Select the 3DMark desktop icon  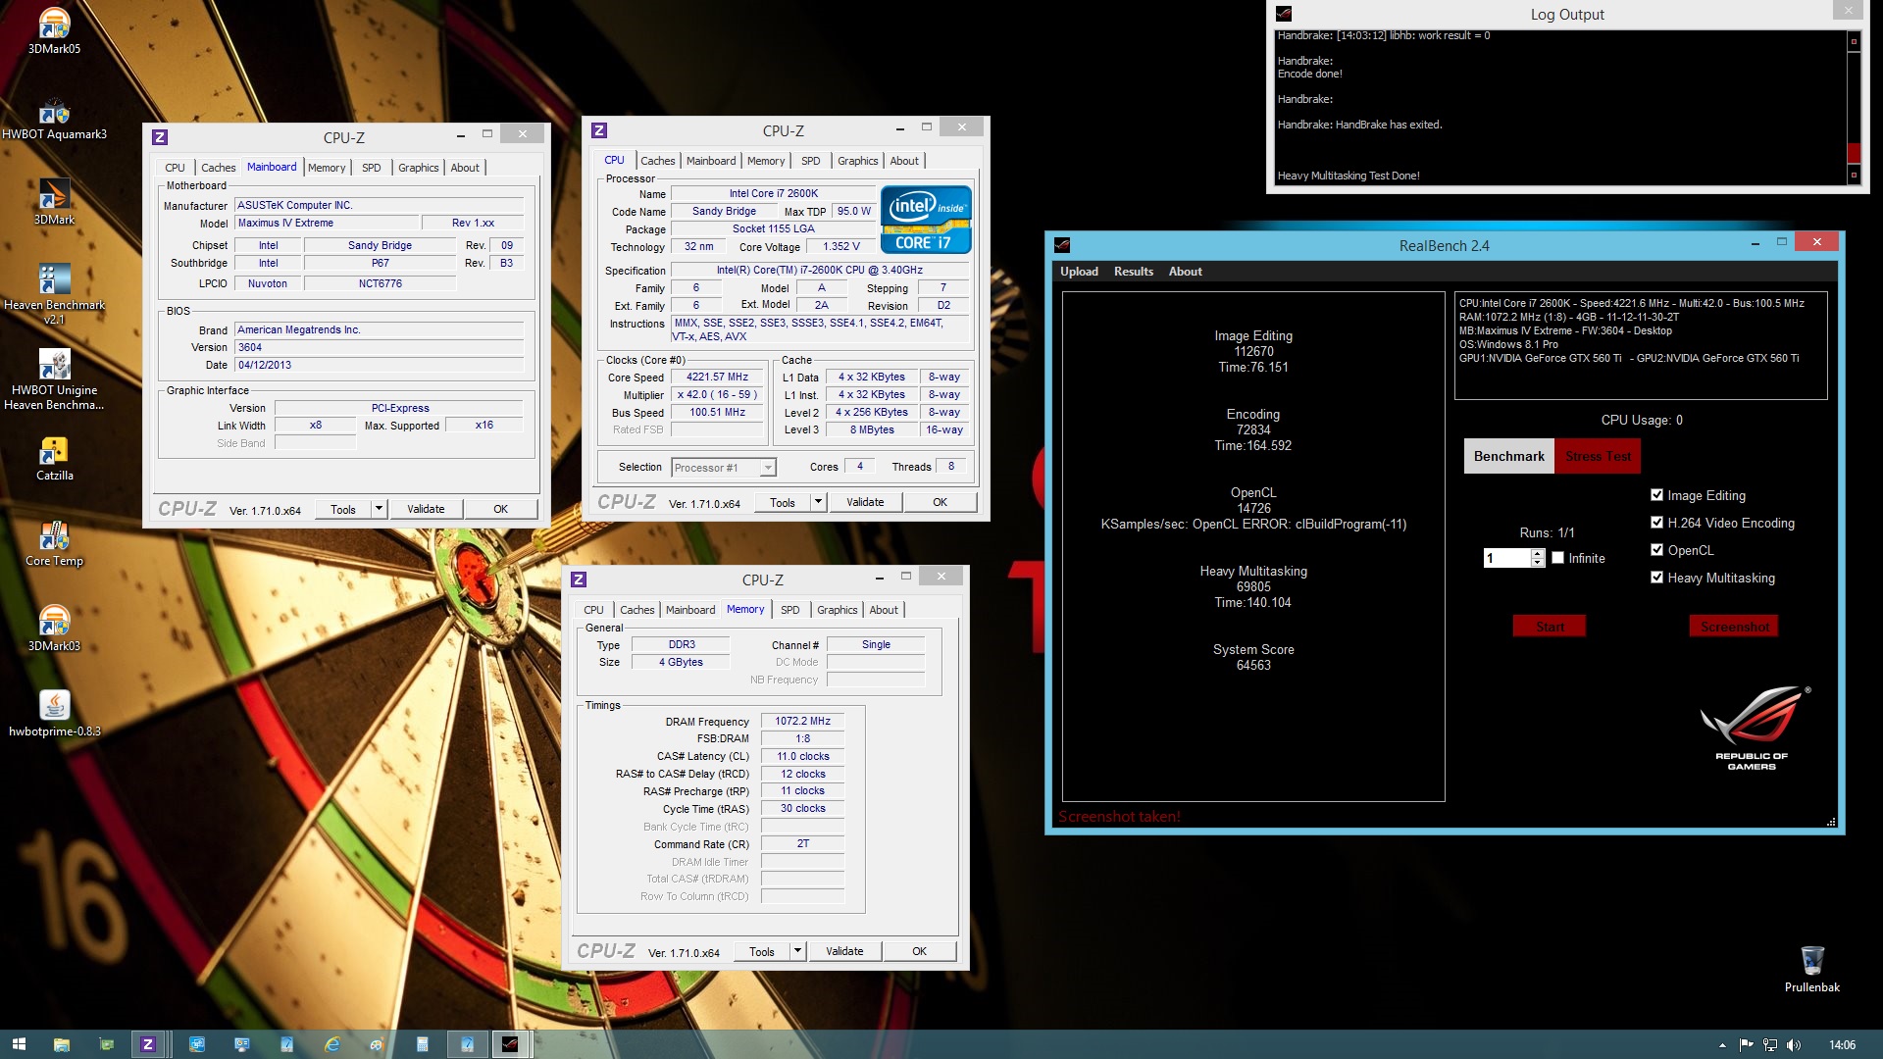54,202
